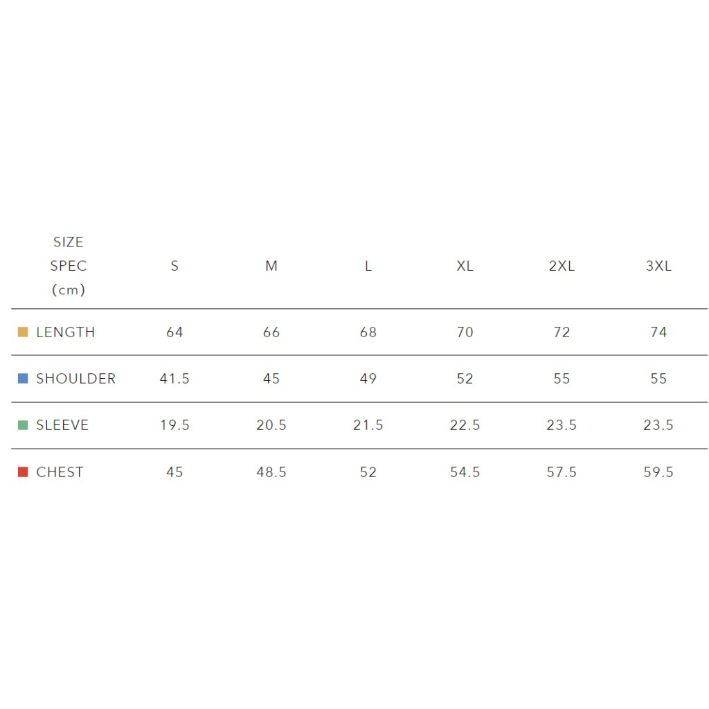Select the M size column header

pos(271,266)
